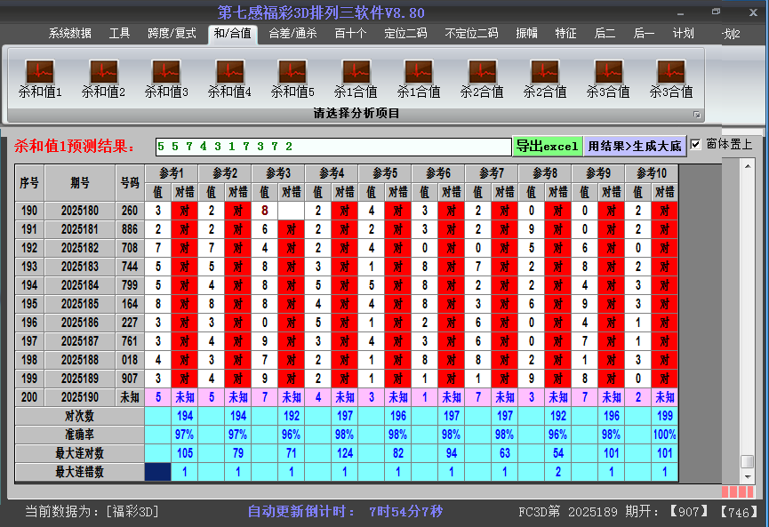Switch to the 百十个 tab
Image resolution: width=769 pixels, height=527 pixels.
[x=350, y=34]
